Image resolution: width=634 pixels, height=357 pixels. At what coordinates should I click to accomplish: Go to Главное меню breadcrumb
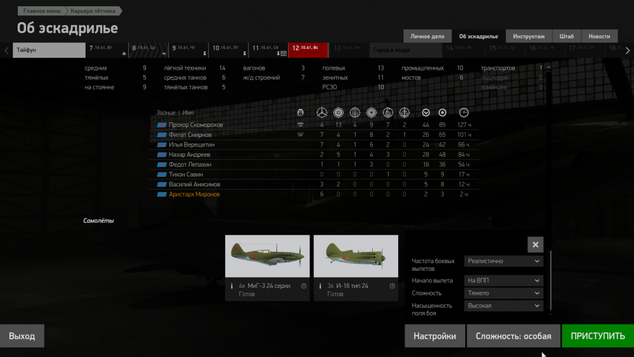coord(42,11)
